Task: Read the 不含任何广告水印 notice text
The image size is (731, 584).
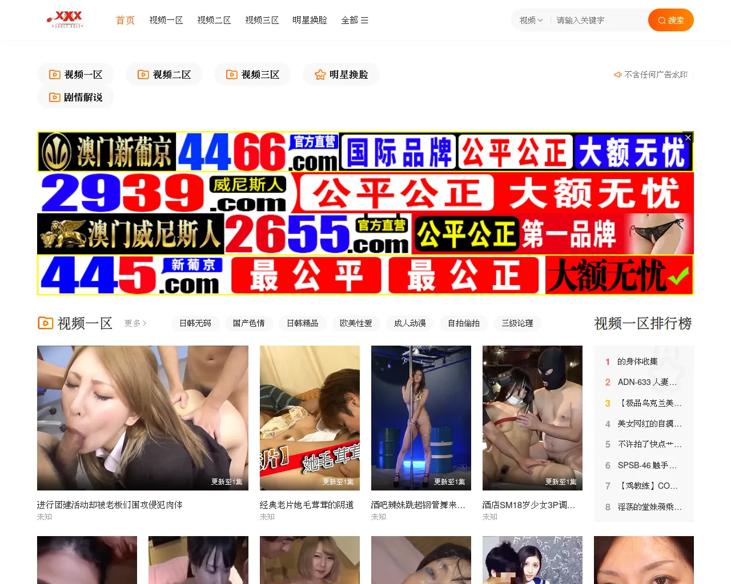Action: coord(656,75)
